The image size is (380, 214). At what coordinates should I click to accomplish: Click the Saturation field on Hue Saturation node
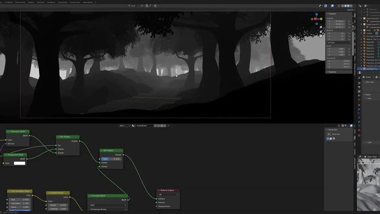20,203
